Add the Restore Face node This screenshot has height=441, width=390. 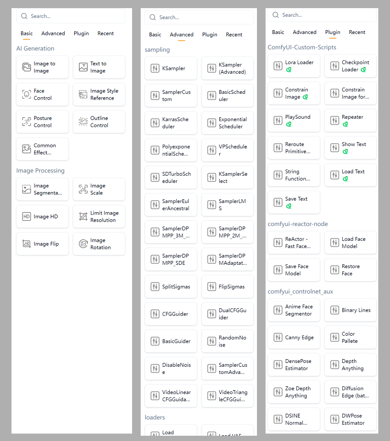point(350,270)
